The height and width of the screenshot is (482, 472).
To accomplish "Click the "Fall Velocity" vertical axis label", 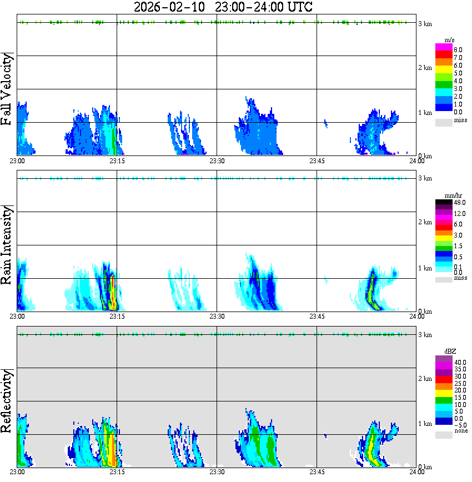I will click(7, 88).
